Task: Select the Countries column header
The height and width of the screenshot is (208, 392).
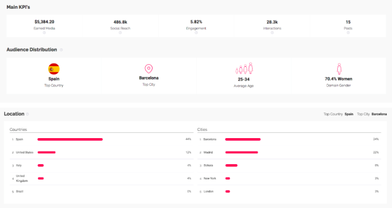Action: (18, 129)
